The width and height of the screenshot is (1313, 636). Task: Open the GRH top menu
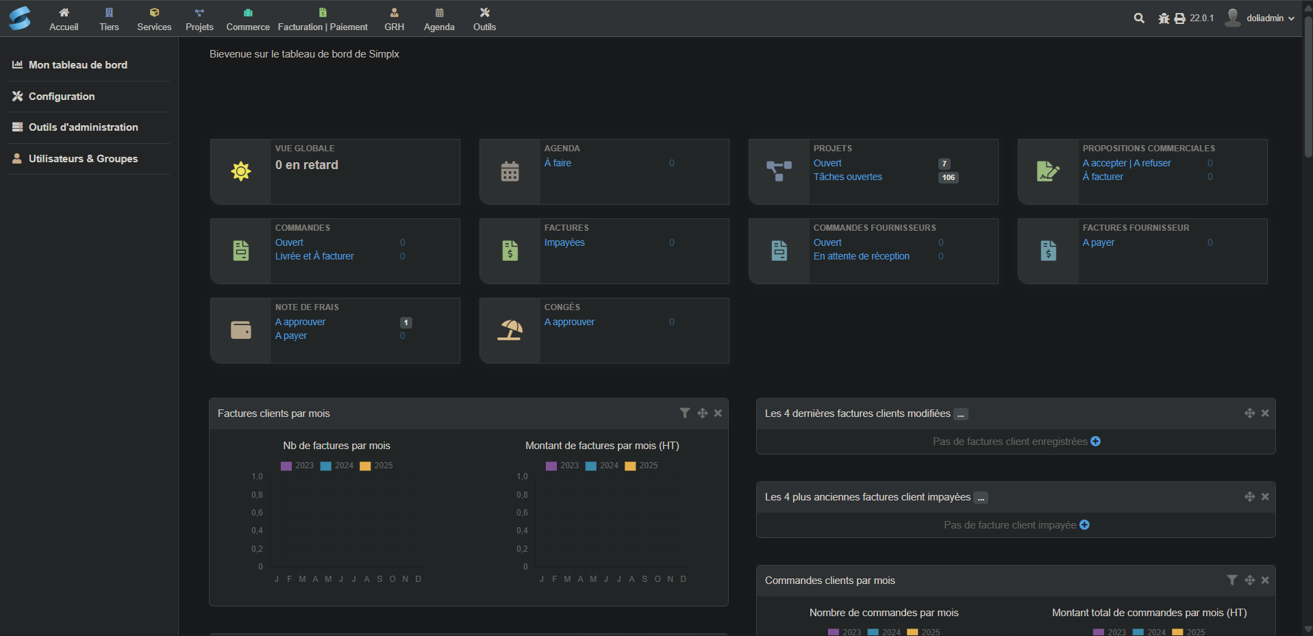tap(394, 18)
